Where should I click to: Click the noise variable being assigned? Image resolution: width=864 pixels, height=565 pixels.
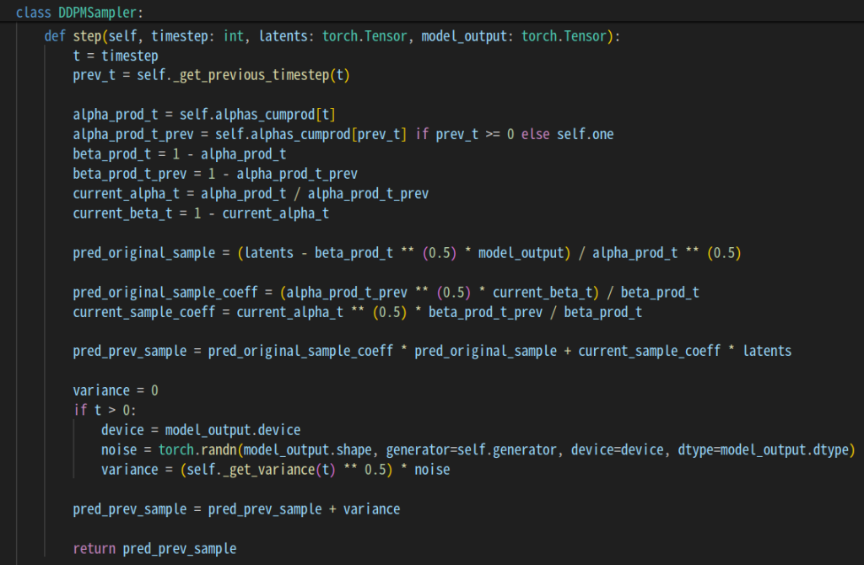(119, 449)
